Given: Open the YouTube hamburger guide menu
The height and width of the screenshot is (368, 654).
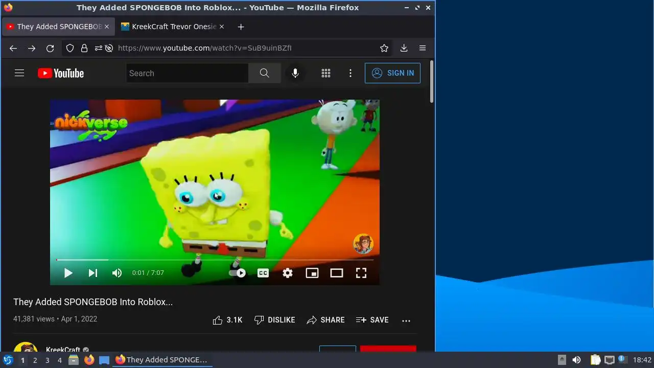Looking at the screenshot, I should [x=19, y=73].
